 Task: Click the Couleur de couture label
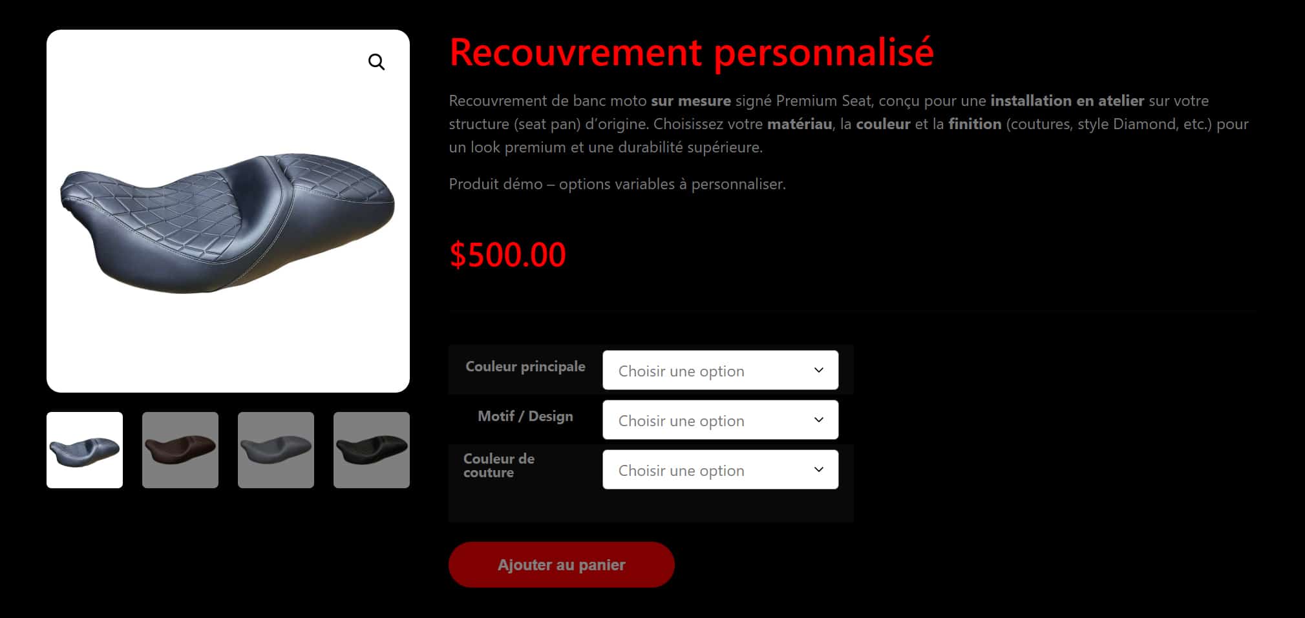(x=499, y=466)
